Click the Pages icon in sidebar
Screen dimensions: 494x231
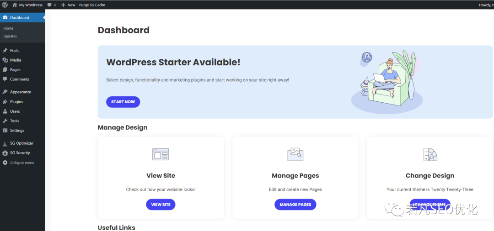tap(5, 70)
